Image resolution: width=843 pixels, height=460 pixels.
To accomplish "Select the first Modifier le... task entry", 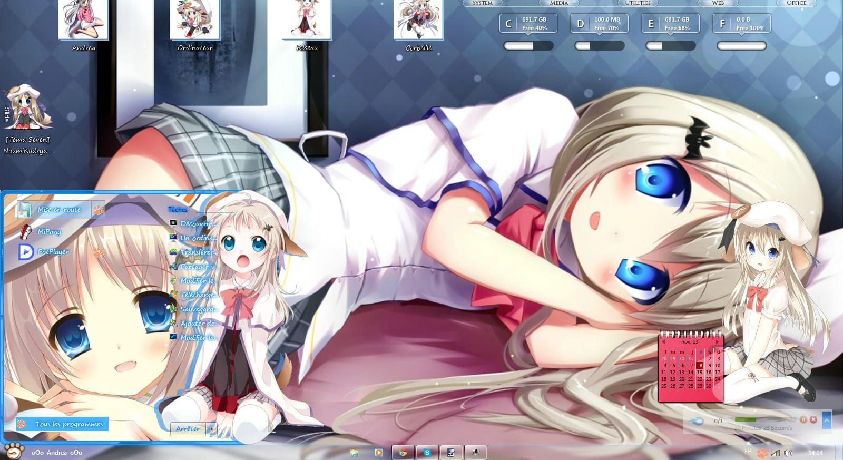I will pyautogui.click(x=193, y=280).
